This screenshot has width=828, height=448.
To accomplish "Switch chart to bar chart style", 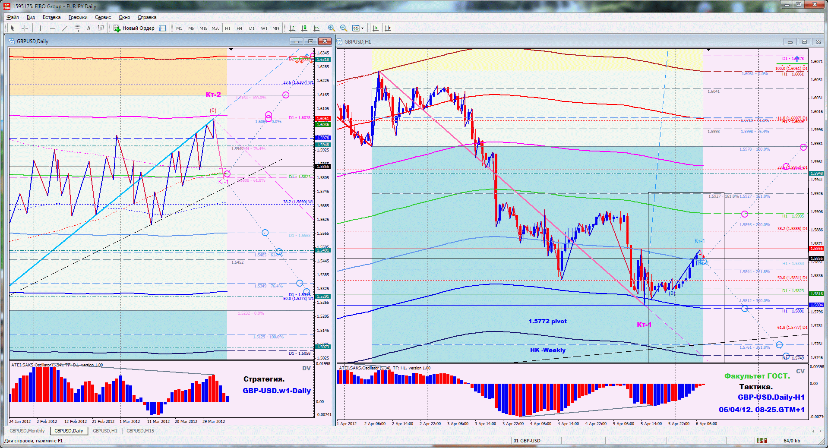I will click(x=292, y=28).
